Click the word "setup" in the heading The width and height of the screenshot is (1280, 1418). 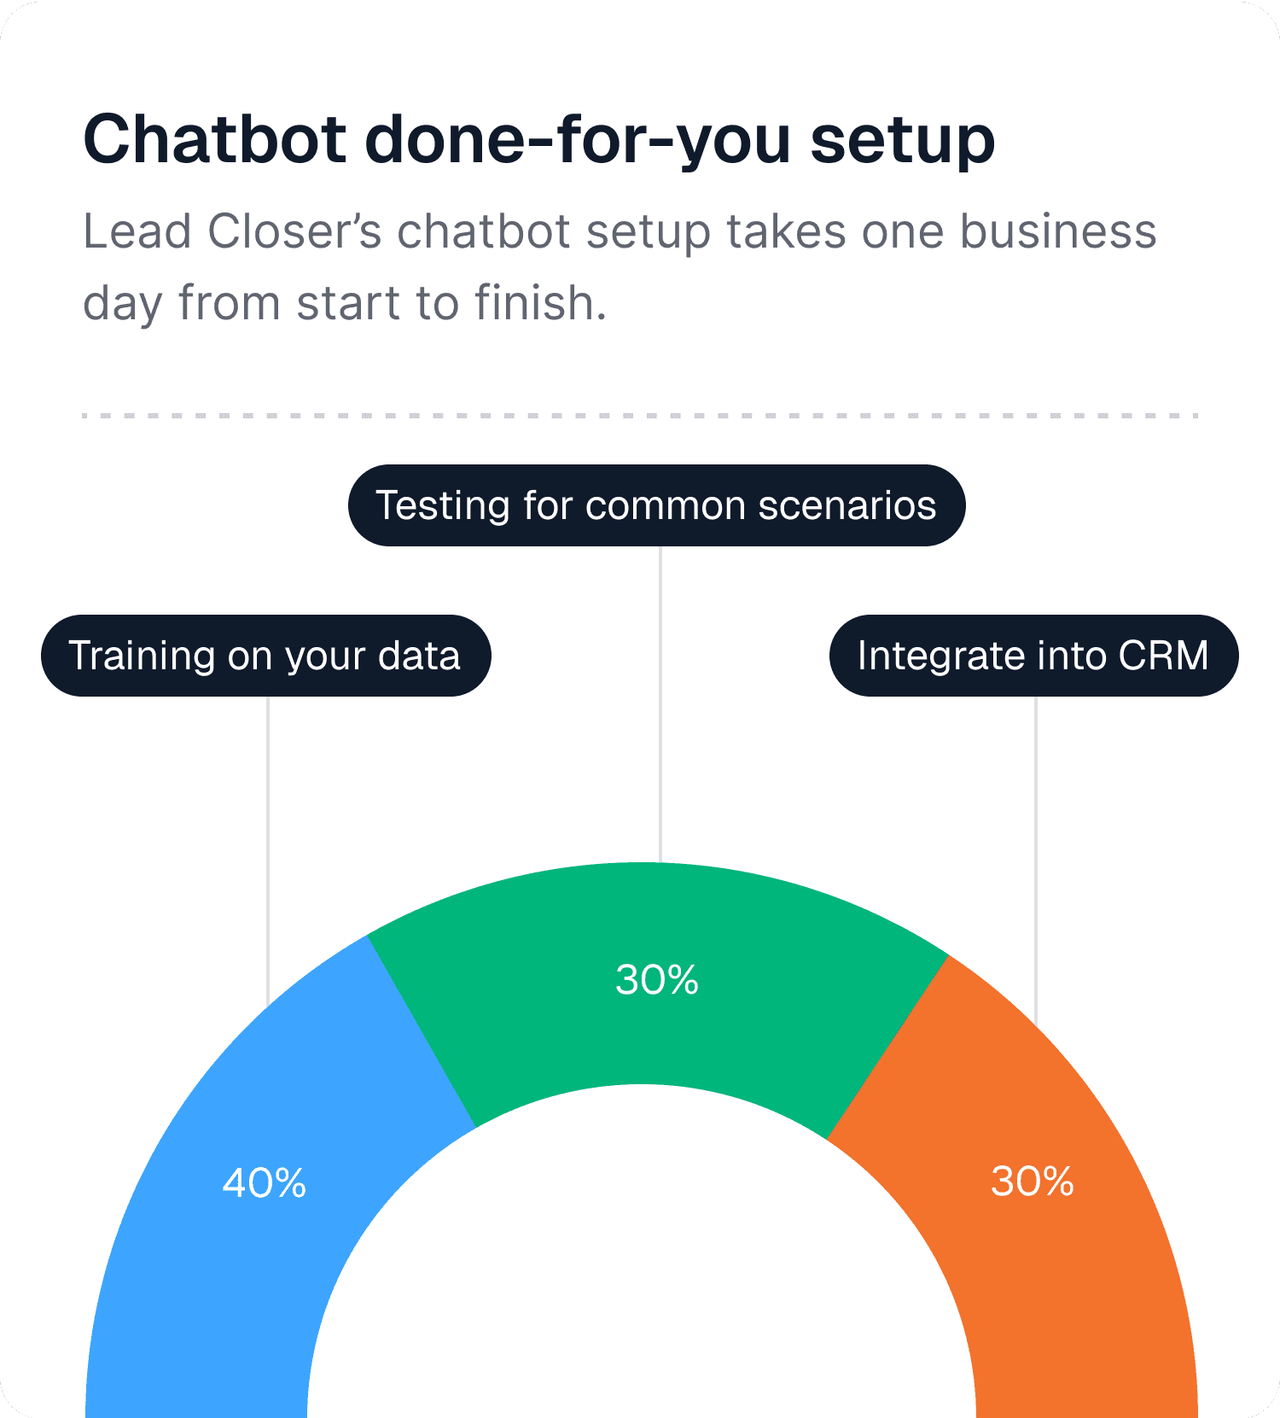click(x=903, y=141)
